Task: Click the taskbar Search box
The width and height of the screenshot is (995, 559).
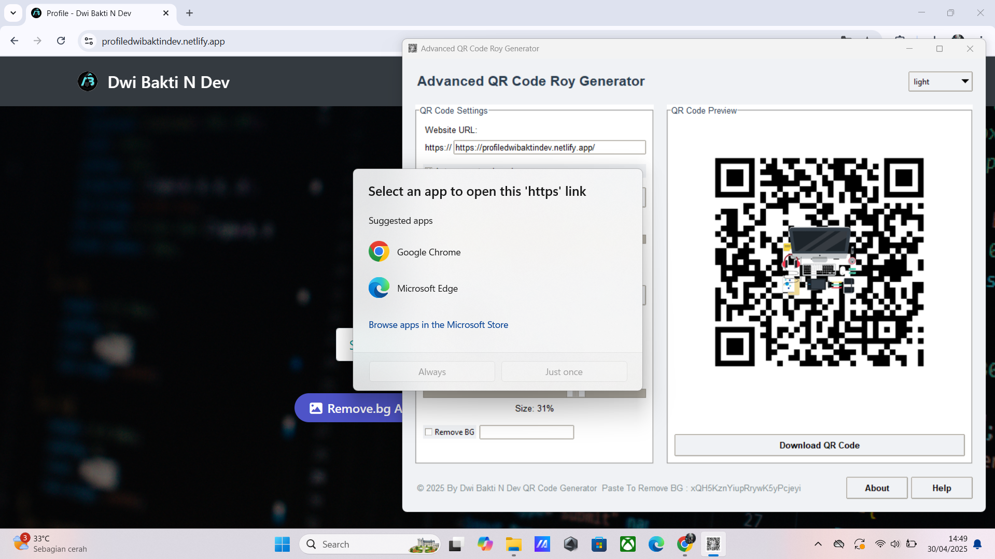Action: click(x=370, y=544)
